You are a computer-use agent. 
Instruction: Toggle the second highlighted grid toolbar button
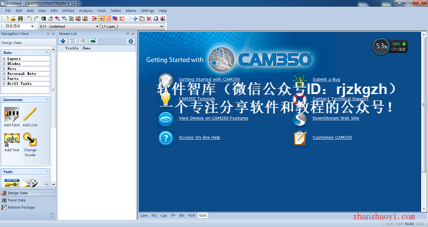pyautogui.click(x=108, y=18)
